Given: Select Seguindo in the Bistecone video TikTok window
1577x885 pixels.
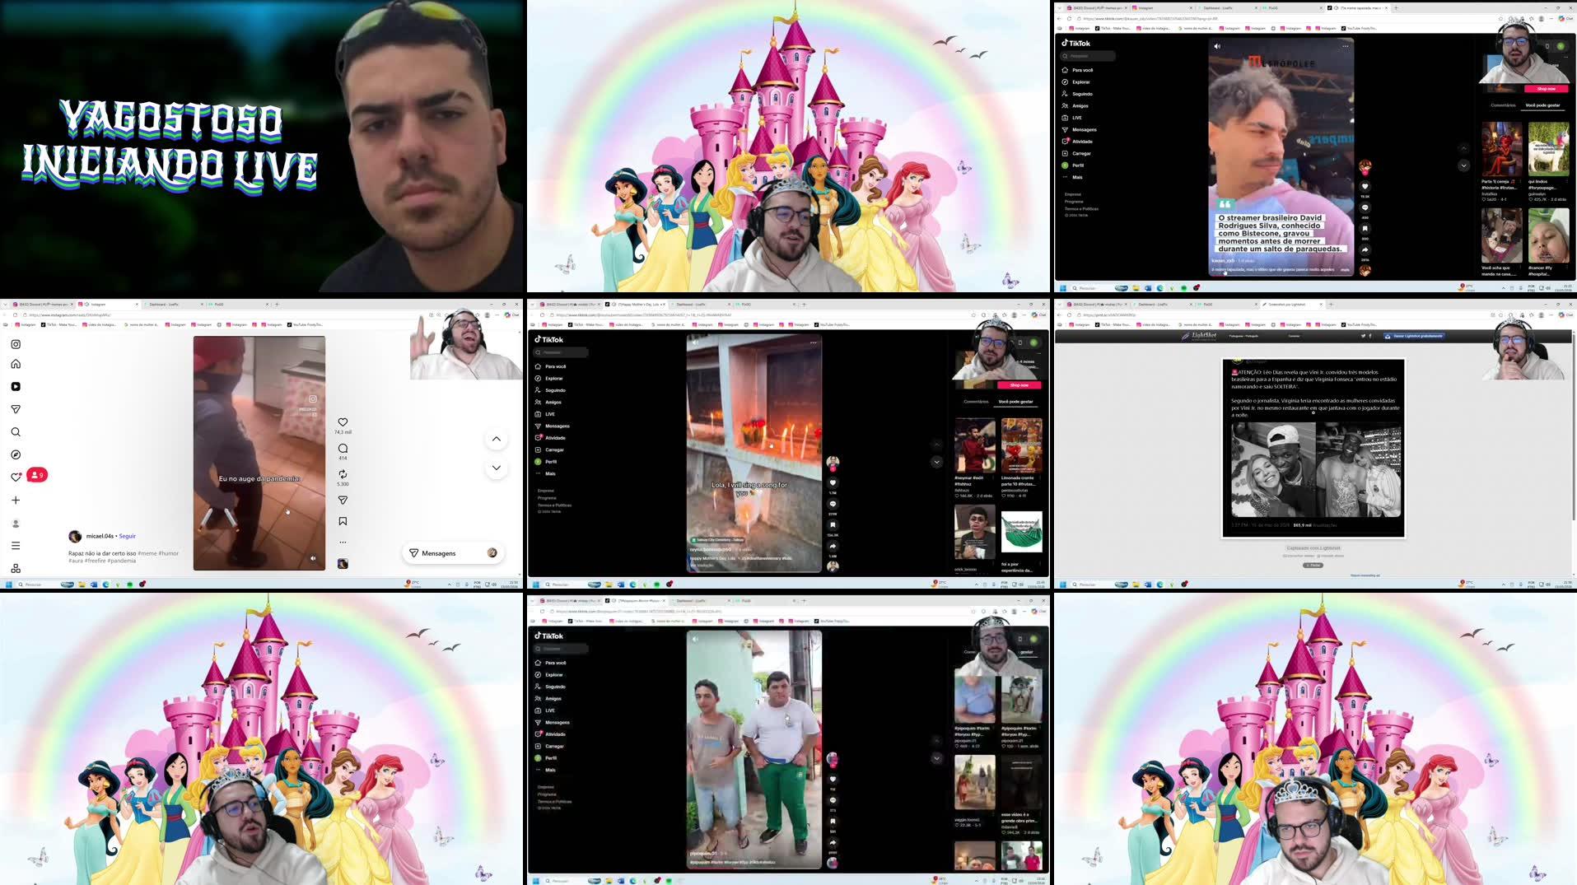Looking at the screenshot, I should point(1077,94).
